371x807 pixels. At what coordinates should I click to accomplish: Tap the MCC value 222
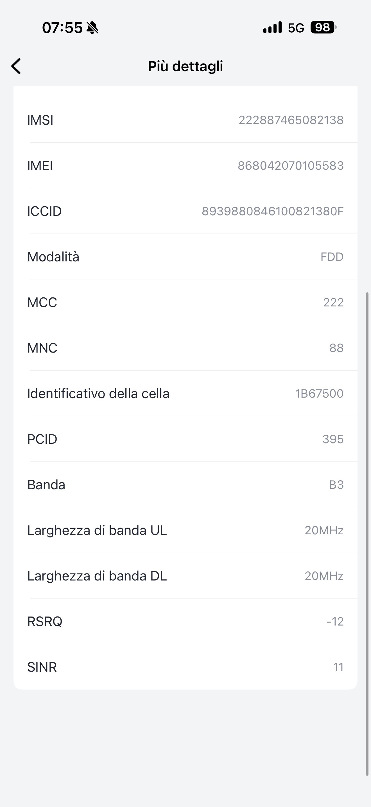333,302
